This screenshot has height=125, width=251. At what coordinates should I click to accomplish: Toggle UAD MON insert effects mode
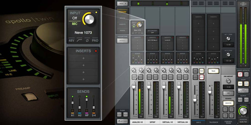point(246,74)
